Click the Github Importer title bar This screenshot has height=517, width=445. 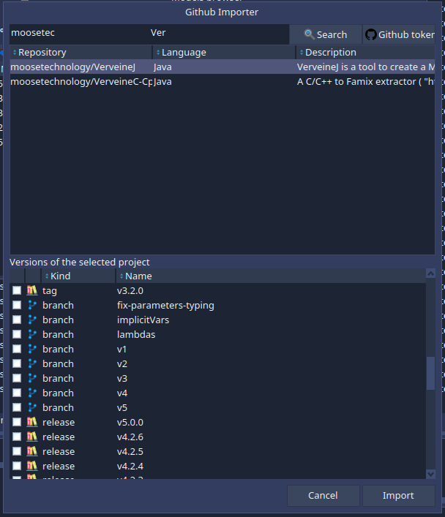pyautogui.click(x=222, y=12)
